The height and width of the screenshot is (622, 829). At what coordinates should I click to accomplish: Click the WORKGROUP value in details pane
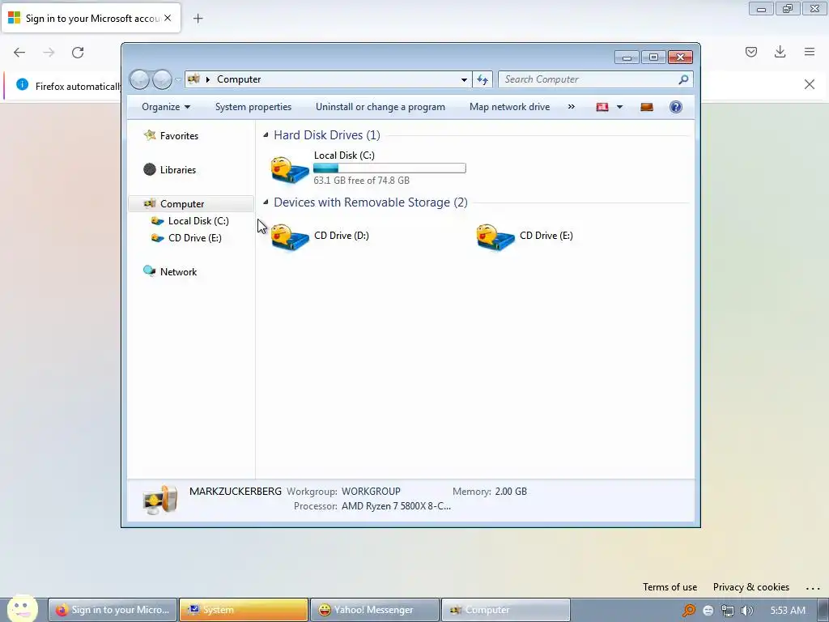click(371, 492)
